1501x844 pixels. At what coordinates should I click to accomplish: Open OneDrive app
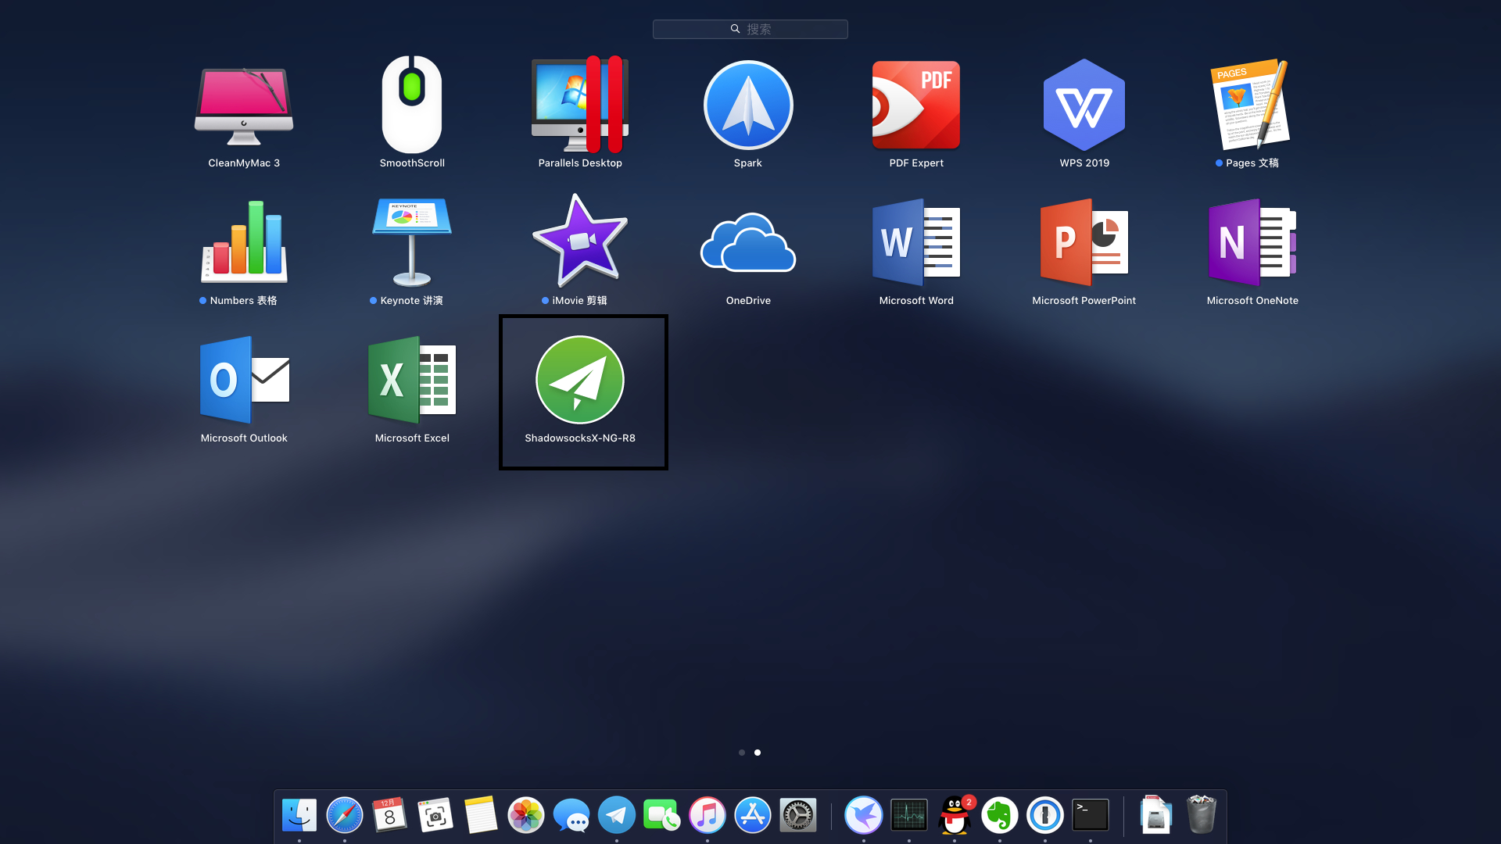coord(748,242)
